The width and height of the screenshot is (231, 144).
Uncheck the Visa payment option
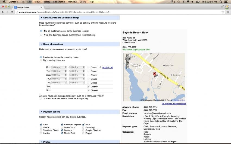tap(83, 124)
